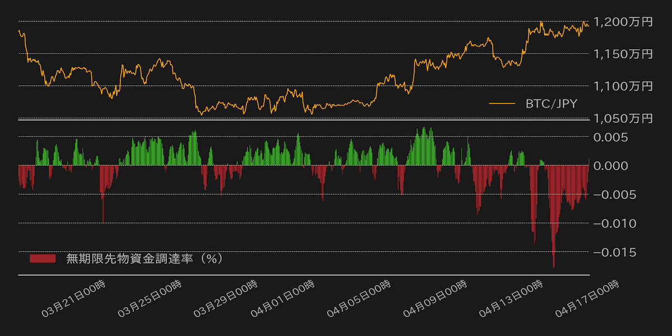Image resolution: width=672 pixels, height=336 pixels.
Task: Click the red funding rate legend swatch
Action: 43,258
